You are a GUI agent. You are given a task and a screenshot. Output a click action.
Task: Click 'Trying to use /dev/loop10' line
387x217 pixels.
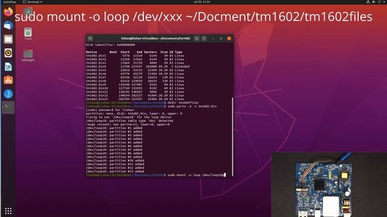coord(128,117)
